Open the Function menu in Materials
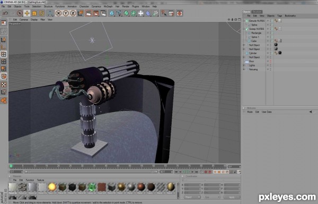Image resolution: width=318 pixels, height=204 pixels. pyautogui.click(x=30, y=180)
